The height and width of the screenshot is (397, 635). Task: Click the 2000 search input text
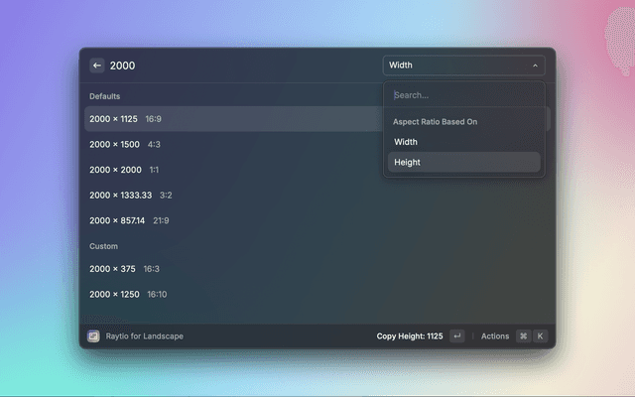point(123,66)
